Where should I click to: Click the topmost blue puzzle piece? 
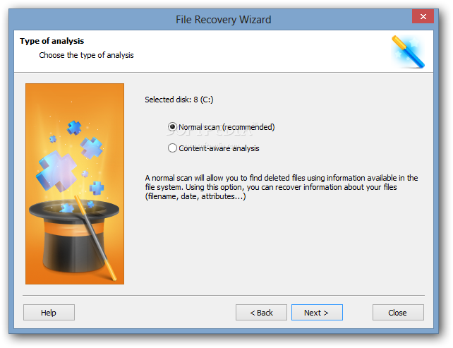click(x=74, y=128)
